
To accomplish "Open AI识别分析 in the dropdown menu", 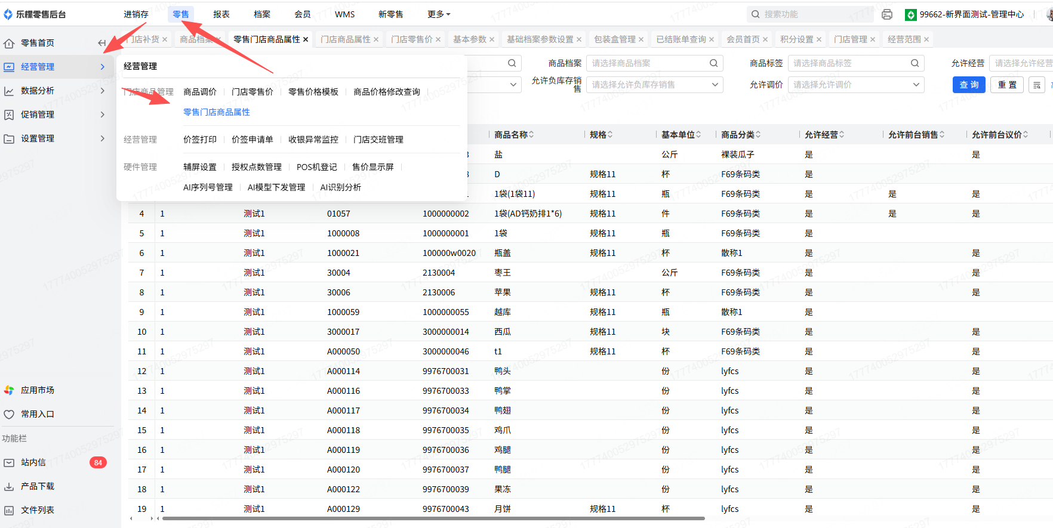I will [x=340, y=187].
